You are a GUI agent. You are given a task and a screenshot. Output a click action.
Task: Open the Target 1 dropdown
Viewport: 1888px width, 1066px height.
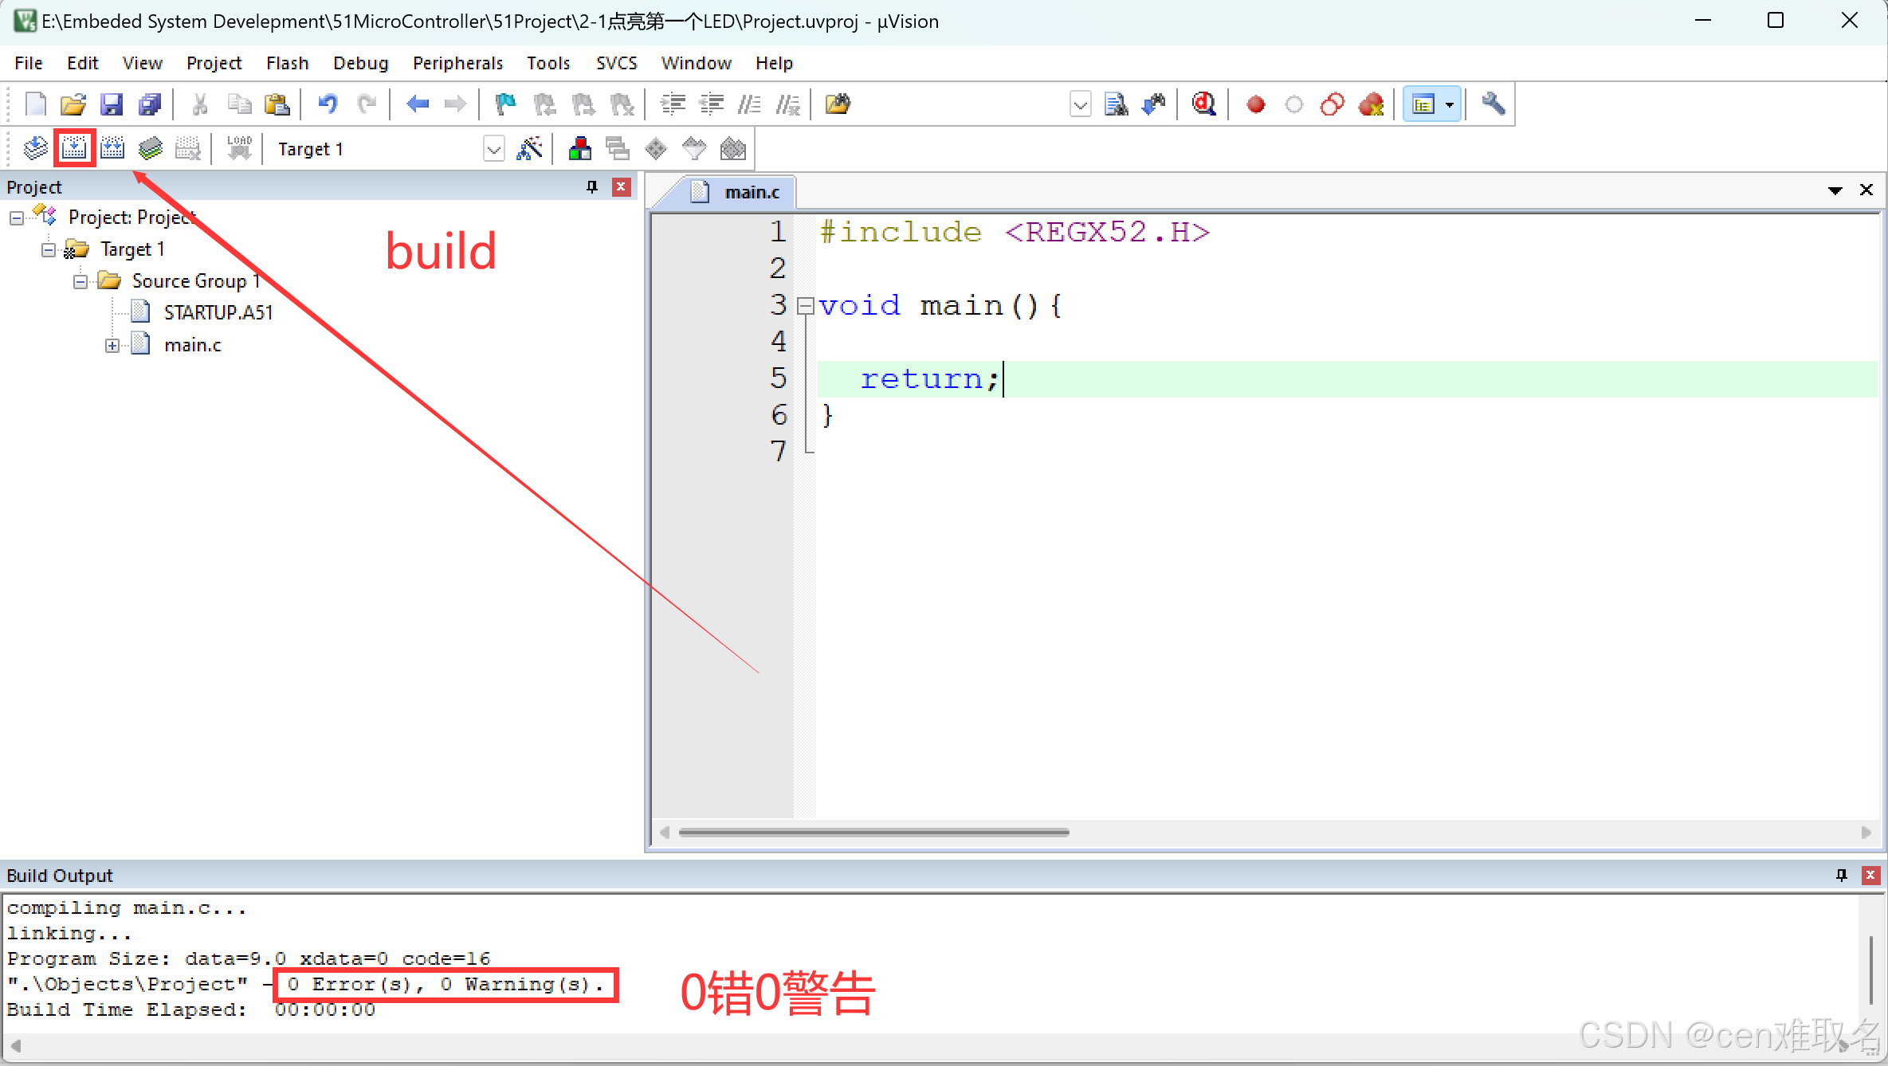click(x=493, y=149)
